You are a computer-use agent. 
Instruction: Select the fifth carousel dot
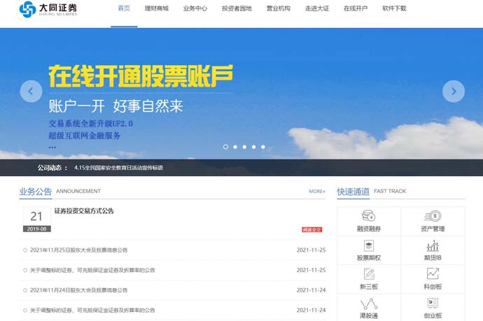click(x=262, y=147)
